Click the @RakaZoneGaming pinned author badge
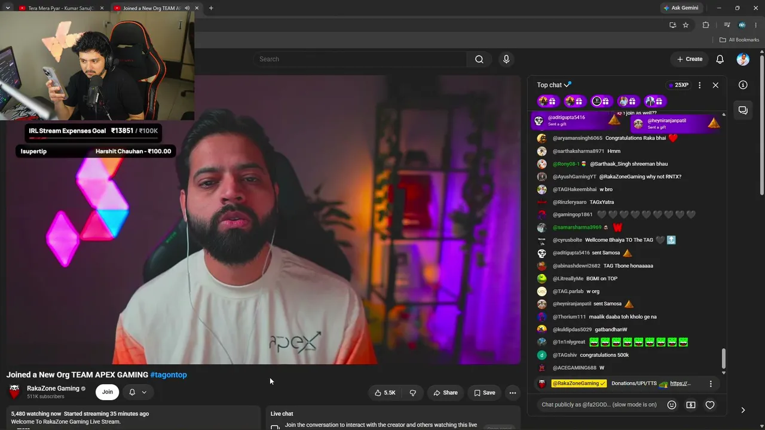Image resolution: width=765 pixels, height=430 pixels. tap(579, 383)
